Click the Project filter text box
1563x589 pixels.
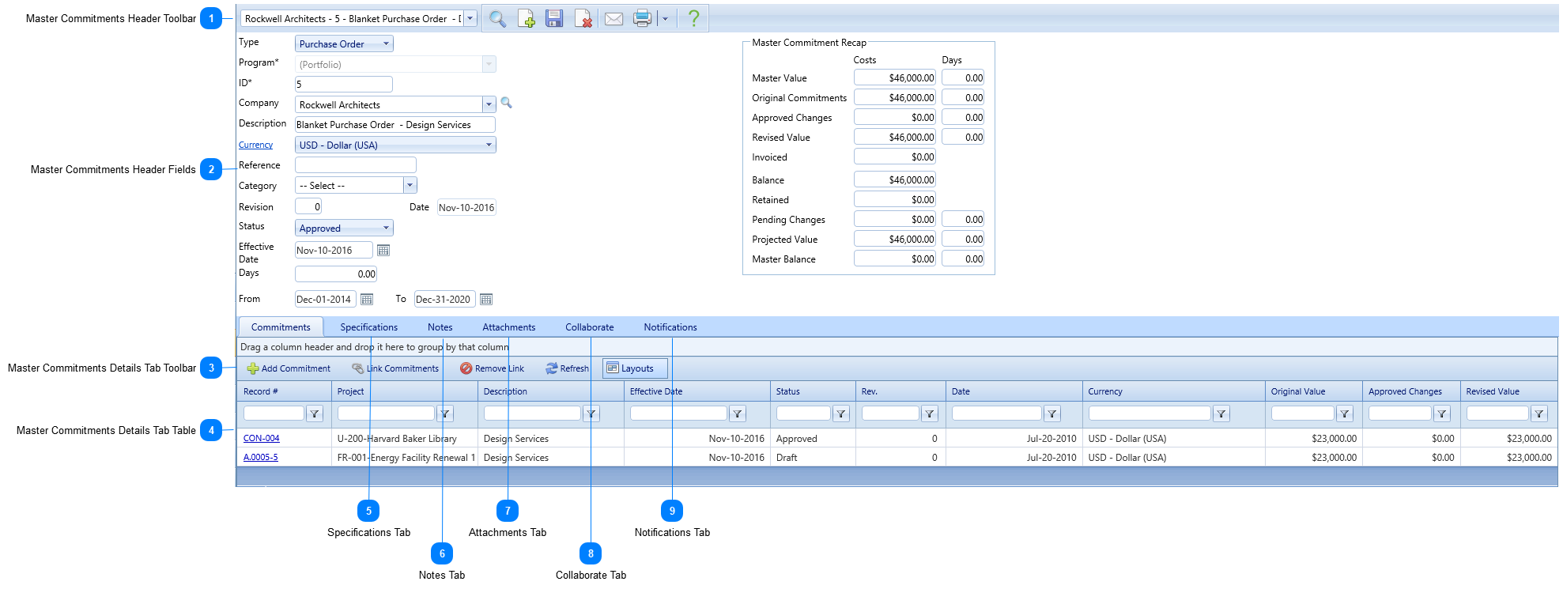(386, 413)
